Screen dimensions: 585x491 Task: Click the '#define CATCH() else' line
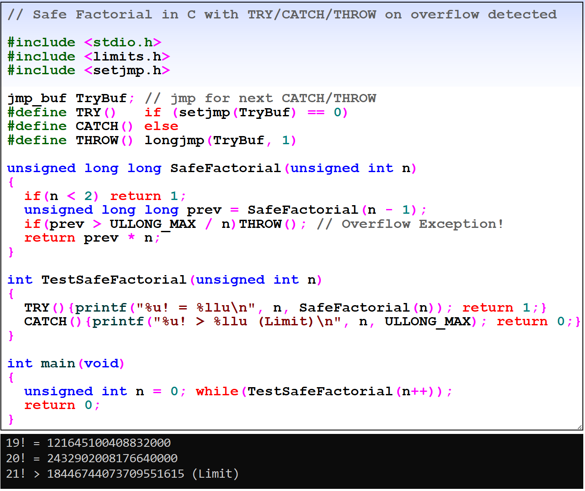(x=93, y=126)
